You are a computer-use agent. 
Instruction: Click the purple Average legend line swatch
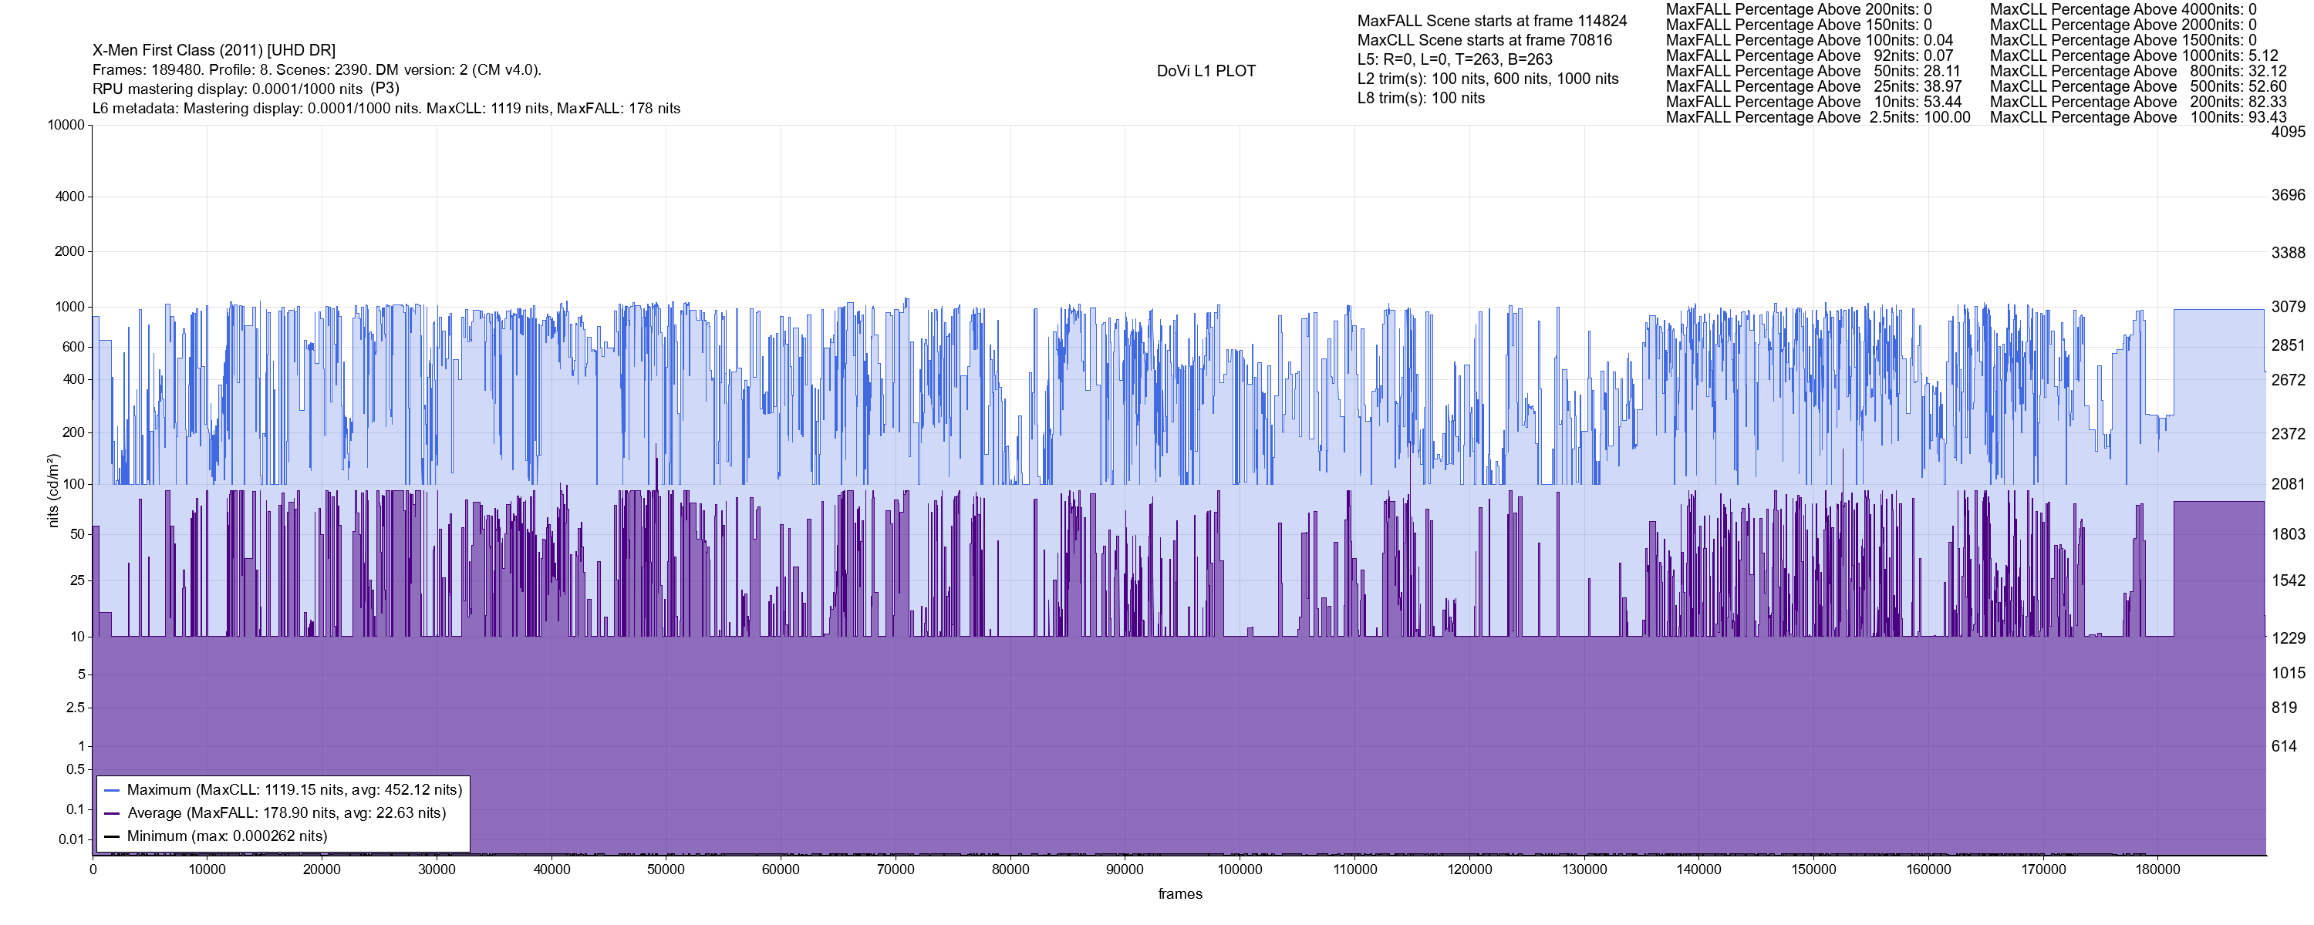tap(113, 814)
